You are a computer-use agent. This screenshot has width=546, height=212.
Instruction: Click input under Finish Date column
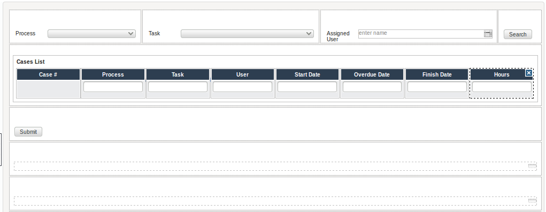pos(437,87)
